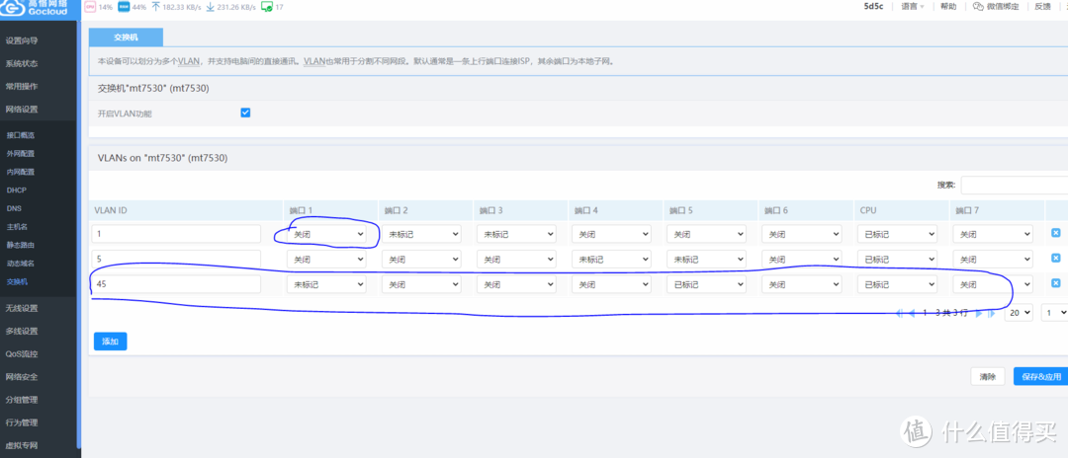Select 交换机 submenu item in sidebar
Screen dimensions: 1068x458
[x=17, y=281]
